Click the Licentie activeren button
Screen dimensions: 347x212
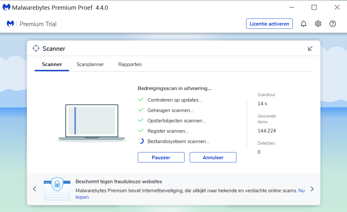tap(269, 24)
